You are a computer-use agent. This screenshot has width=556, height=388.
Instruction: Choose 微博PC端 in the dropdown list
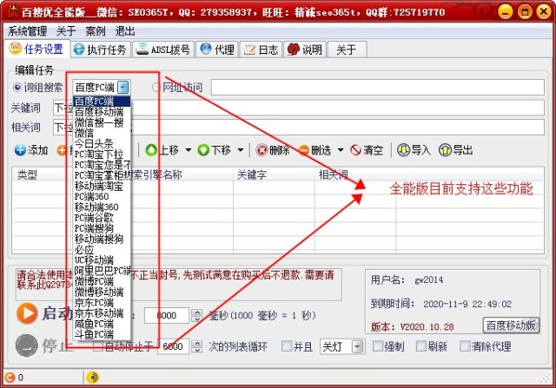[x=102, y=282]
